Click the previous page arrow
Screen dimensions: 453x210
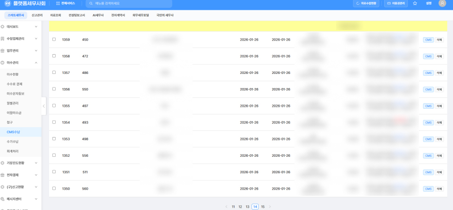pos(226,207)
